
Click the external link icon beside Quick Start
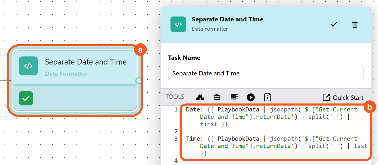pos(326,97)
